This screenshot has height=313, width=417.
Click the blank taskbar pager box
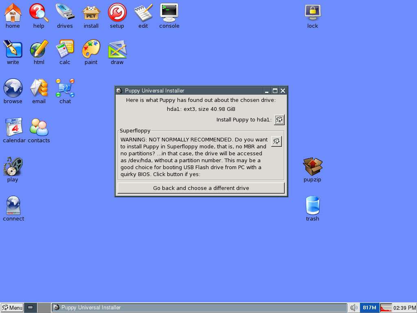(44, 308)
